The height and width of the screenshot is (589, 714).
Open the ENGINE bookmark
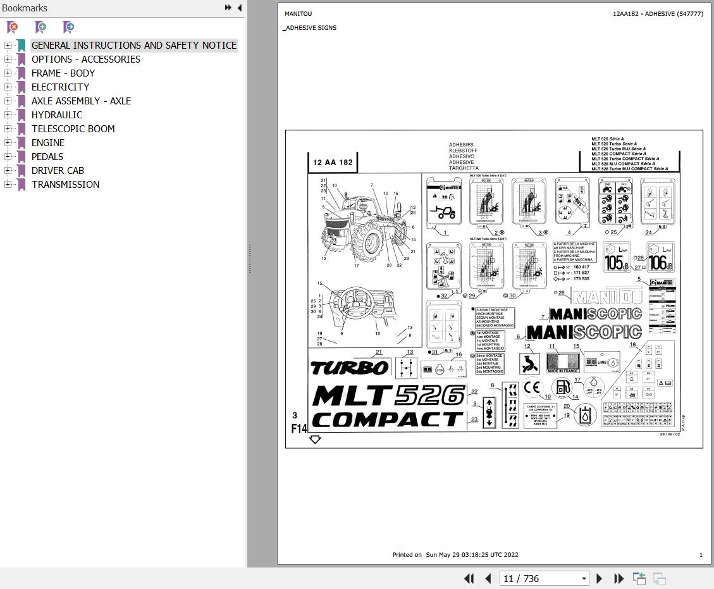point(48,142)
